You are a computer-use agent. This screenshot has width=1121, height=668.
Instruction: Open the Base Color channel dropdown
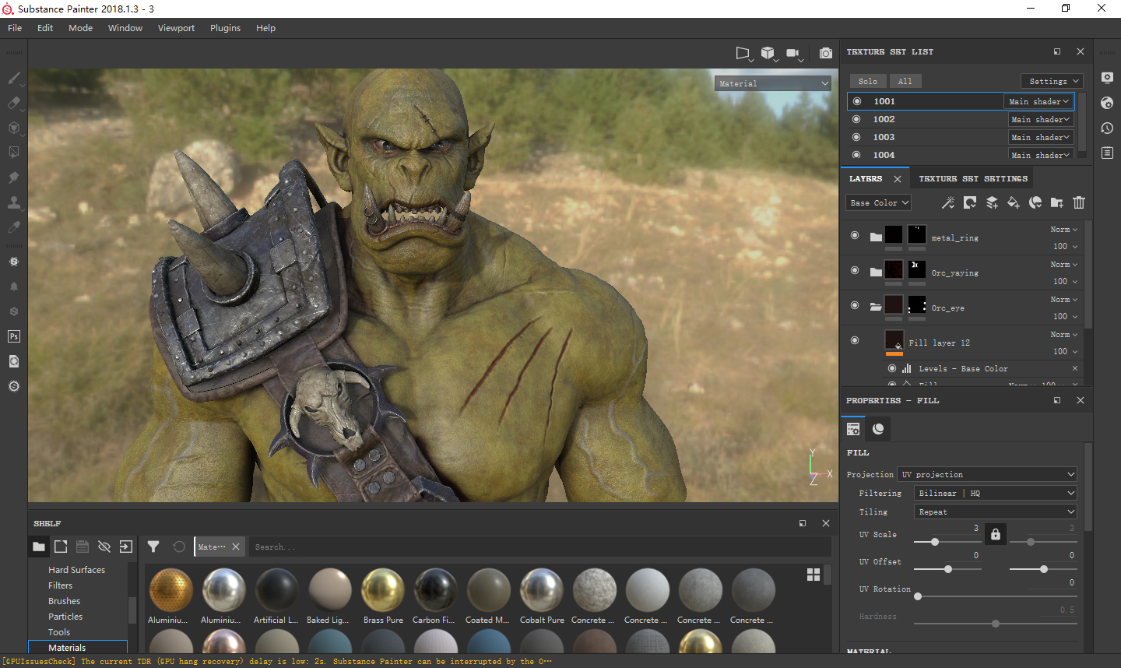(879, 202)
